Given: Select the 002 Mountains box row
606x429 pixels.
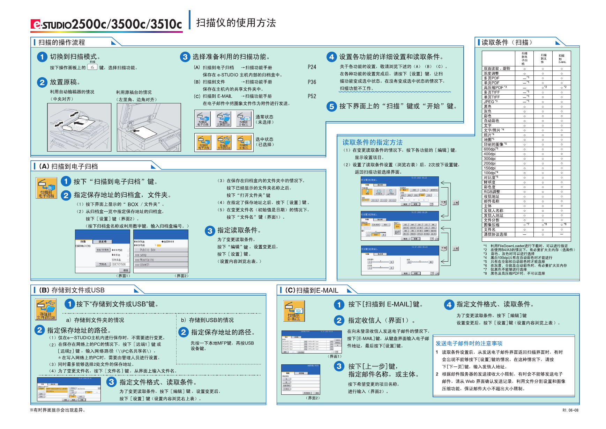Looking at the screenshot, I should 161,260.
